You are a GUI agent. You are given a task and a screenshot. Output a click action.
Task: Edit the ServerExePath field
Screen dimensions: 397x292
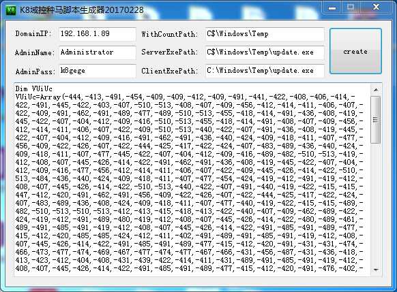point(265,52)
